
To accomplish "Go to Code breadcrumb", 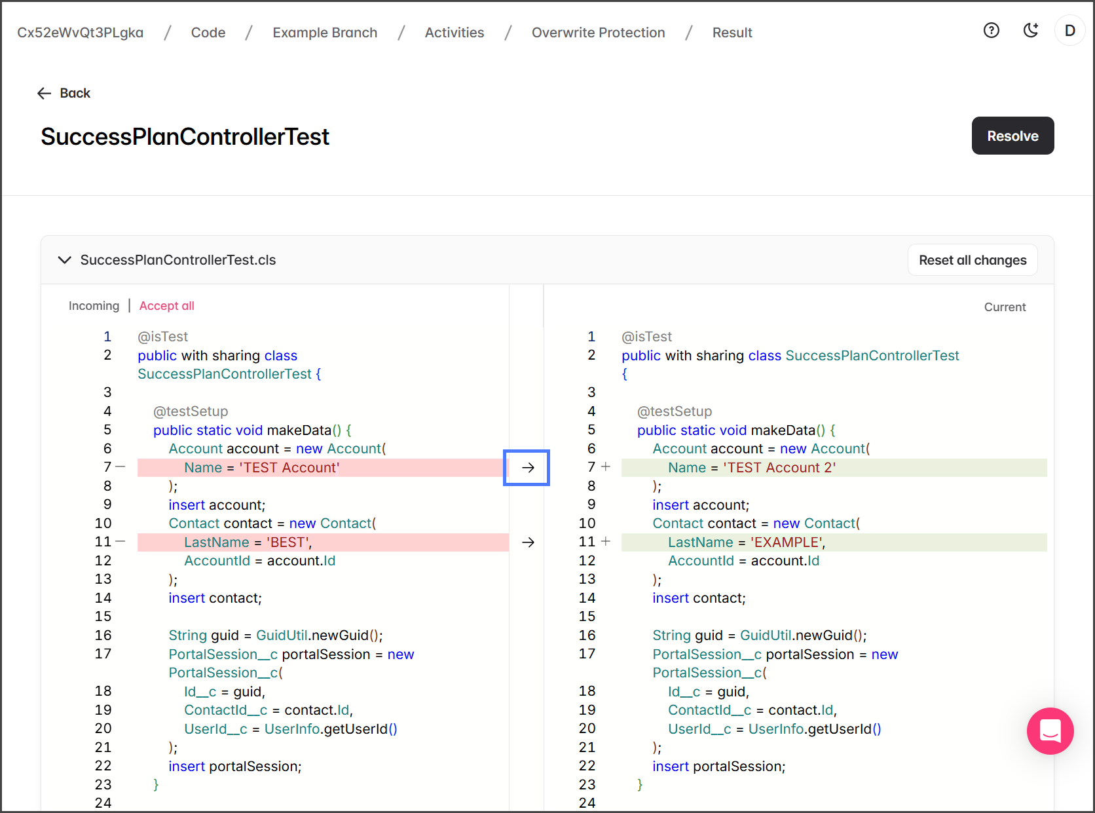I will 208,33.
